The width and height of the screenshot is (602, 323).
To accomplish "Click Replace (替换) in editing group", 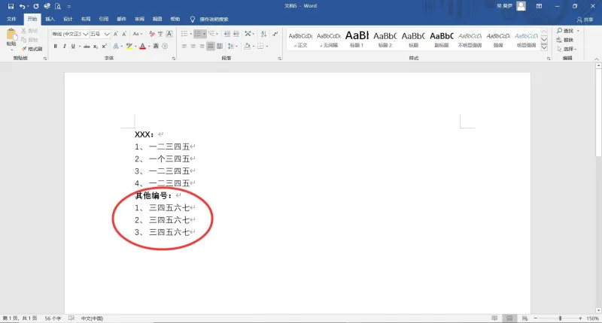I will coord(565,40).
